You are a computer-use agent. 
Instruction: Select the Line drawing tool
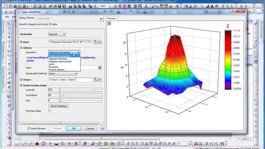pos(9,78)
